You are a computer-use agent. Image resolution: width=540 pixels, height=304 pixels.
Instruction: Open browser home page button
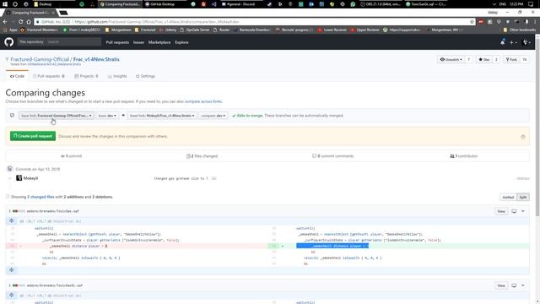29,21
